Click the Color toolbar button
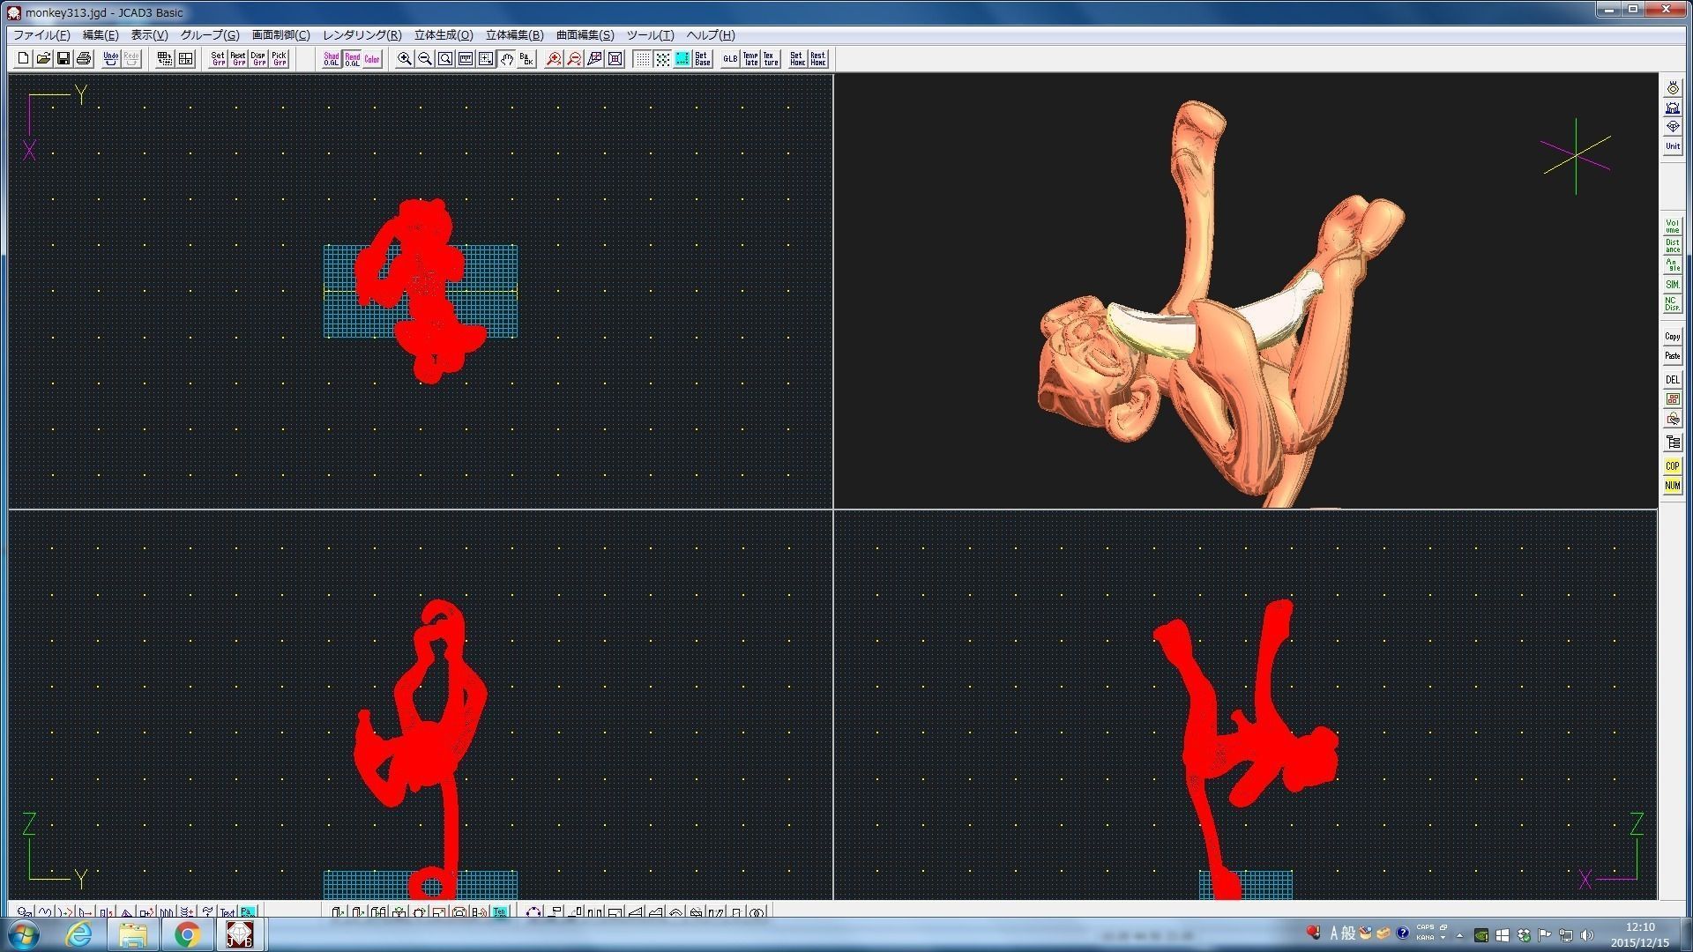 (372, 59)
